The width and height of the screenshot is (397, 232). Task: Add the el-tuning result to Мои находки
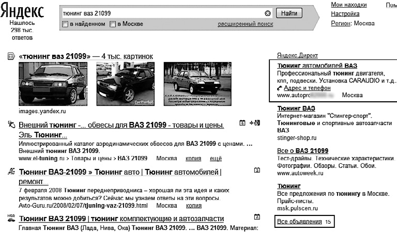[x=255, y=123]
